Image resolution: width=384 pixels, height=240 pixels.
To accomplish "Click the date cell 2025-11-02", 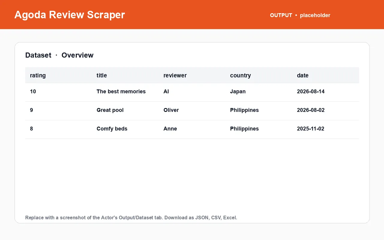I will click(310, 129).
